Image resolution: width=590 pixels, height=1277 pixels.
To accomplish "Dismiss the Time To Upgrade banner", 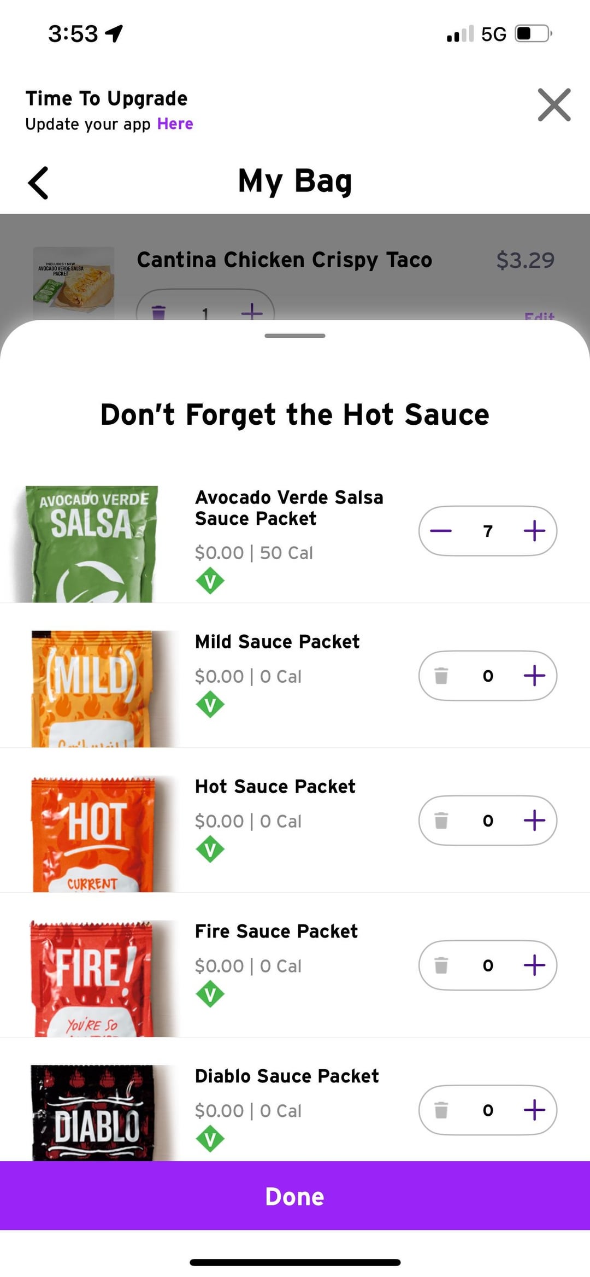I will click(x=554, y=104).
